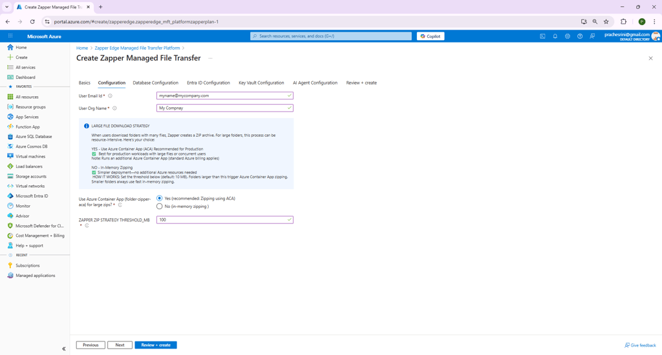Click the User Email Id input field
The image size is (662, 355).
pyautogui.click(x=224, y=96)
